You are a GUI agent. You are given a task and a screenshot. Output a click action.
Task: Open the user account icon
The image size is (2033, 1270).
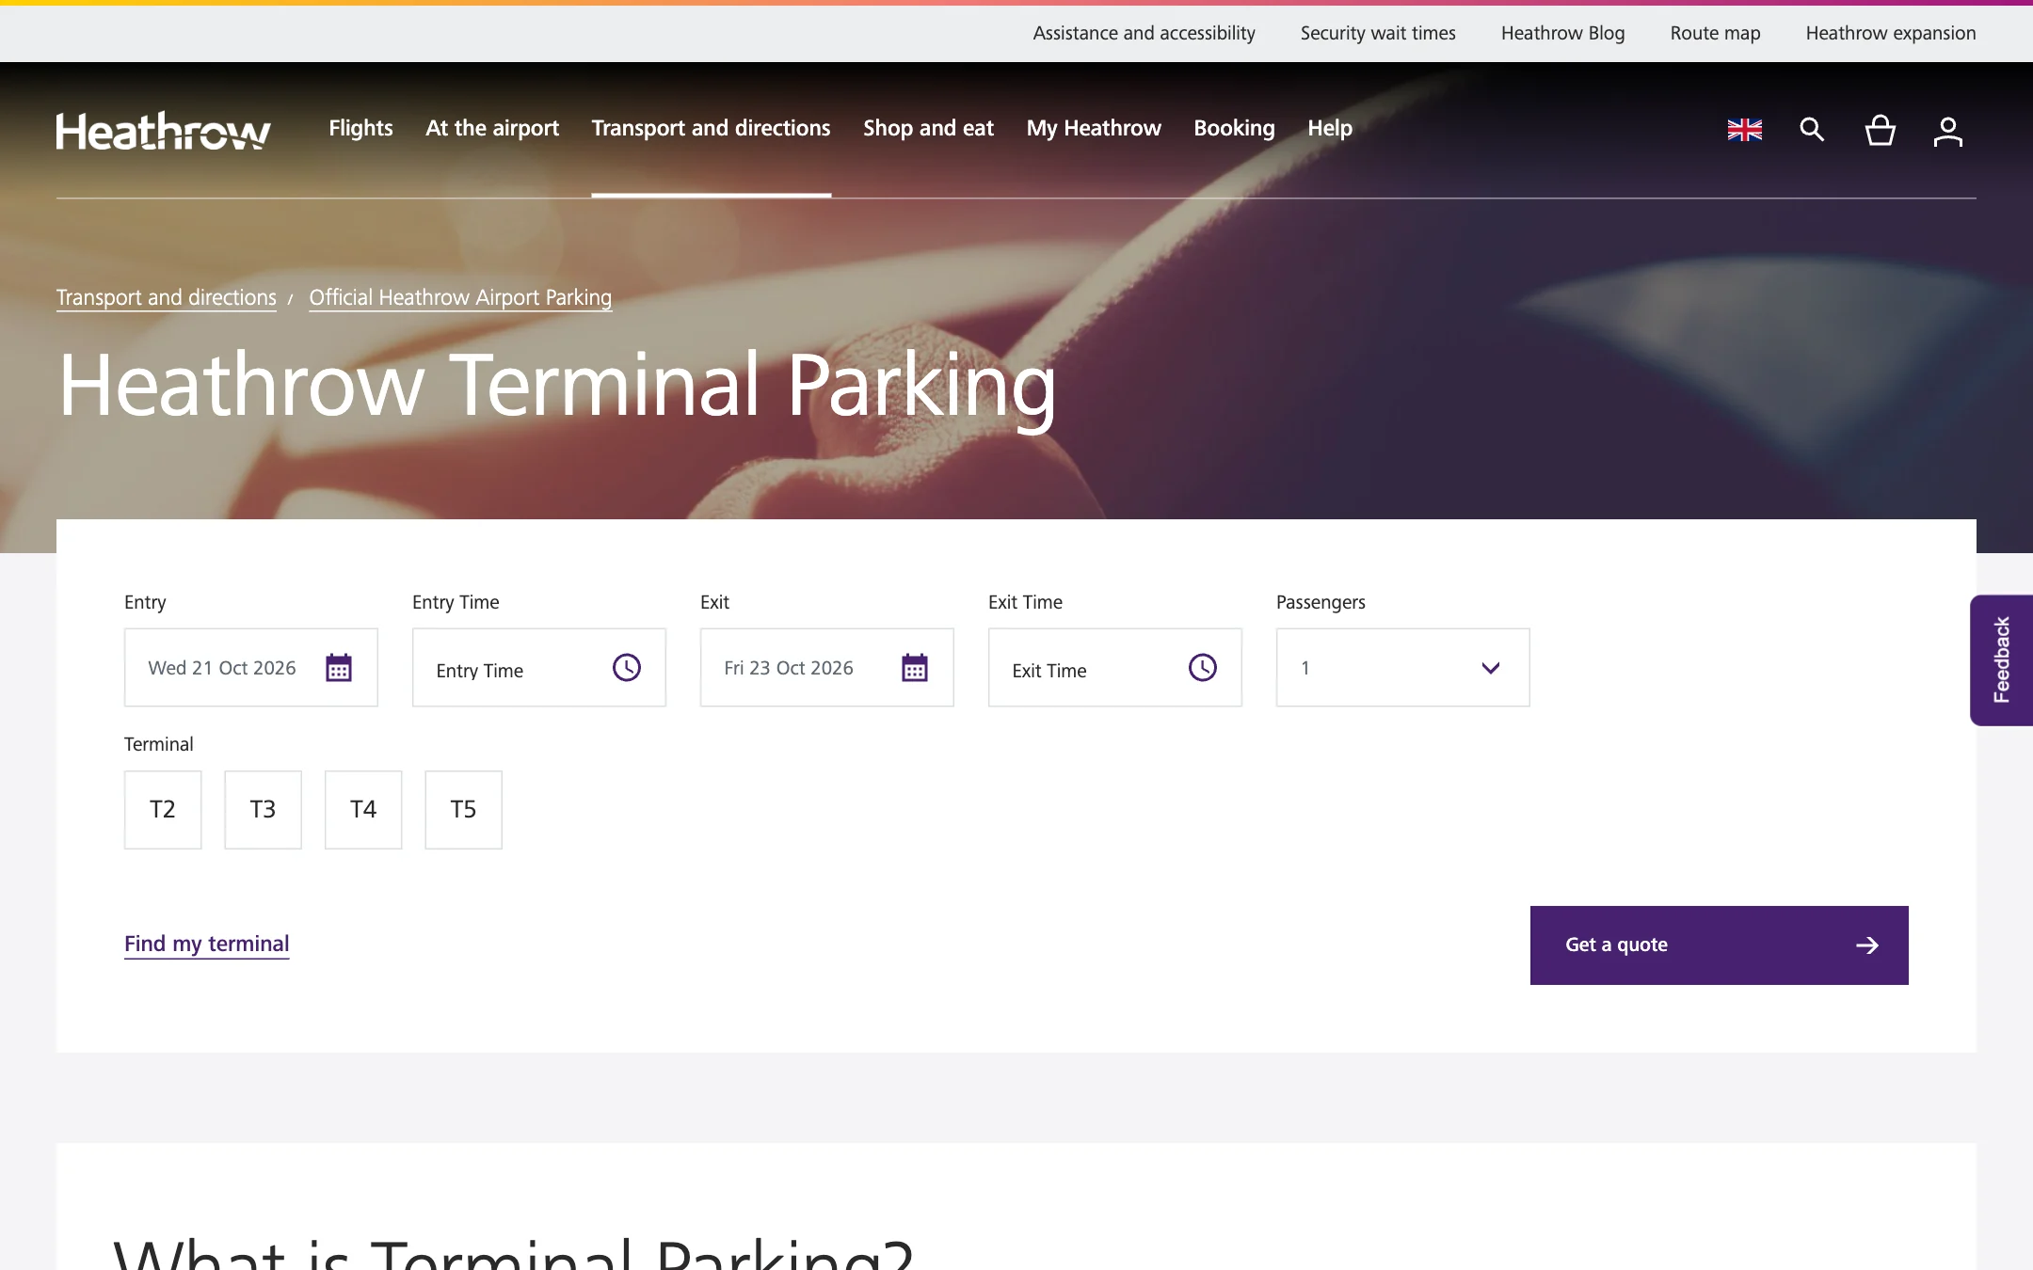pos(1947,131)
